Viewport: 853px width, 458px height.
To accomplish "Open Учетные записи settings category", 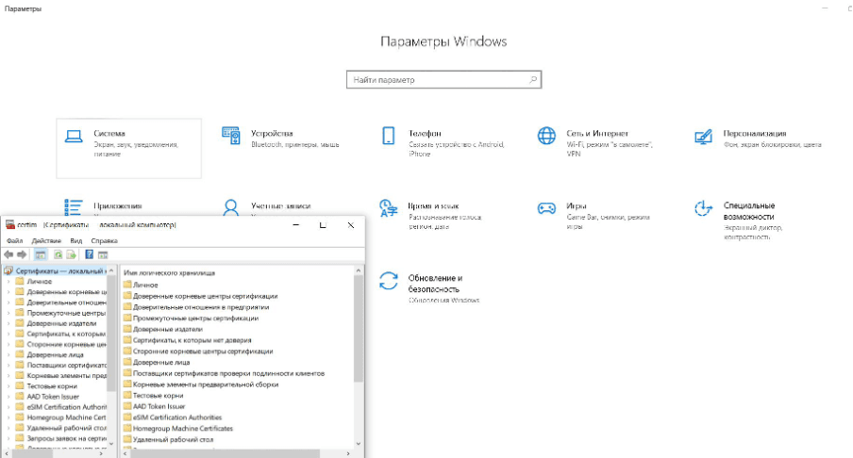I will (266, 205).
